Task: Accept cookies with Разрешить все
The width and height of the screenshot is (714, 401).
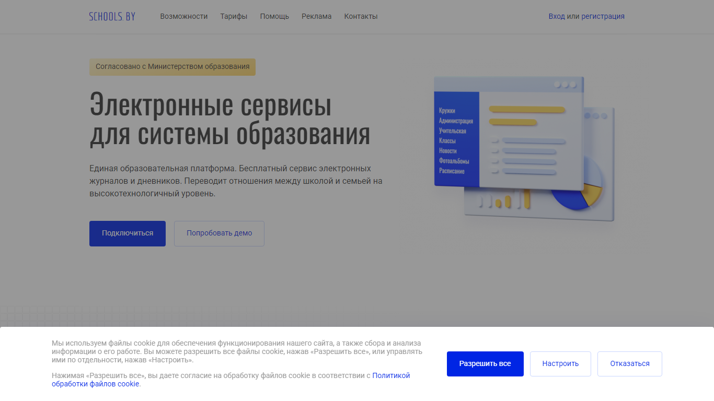Action: pos(485,364)
